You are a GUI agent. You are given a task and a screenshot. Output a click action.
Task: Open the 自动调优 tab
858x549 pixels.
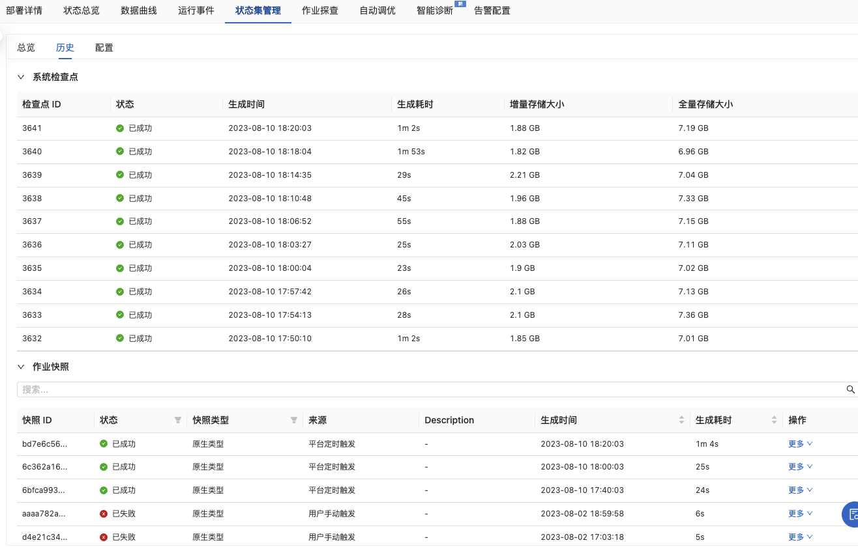[x=377, y=10]
